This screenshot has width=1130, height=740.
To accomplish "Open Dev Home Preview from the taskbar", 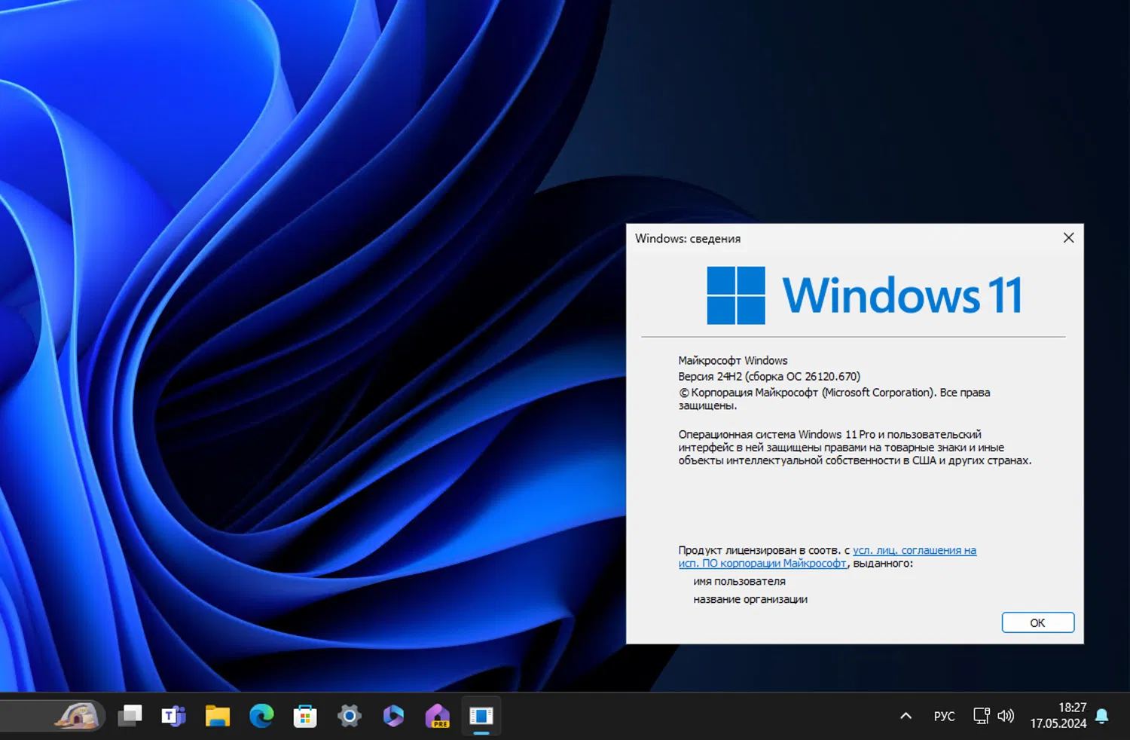I will click(437, 716).
